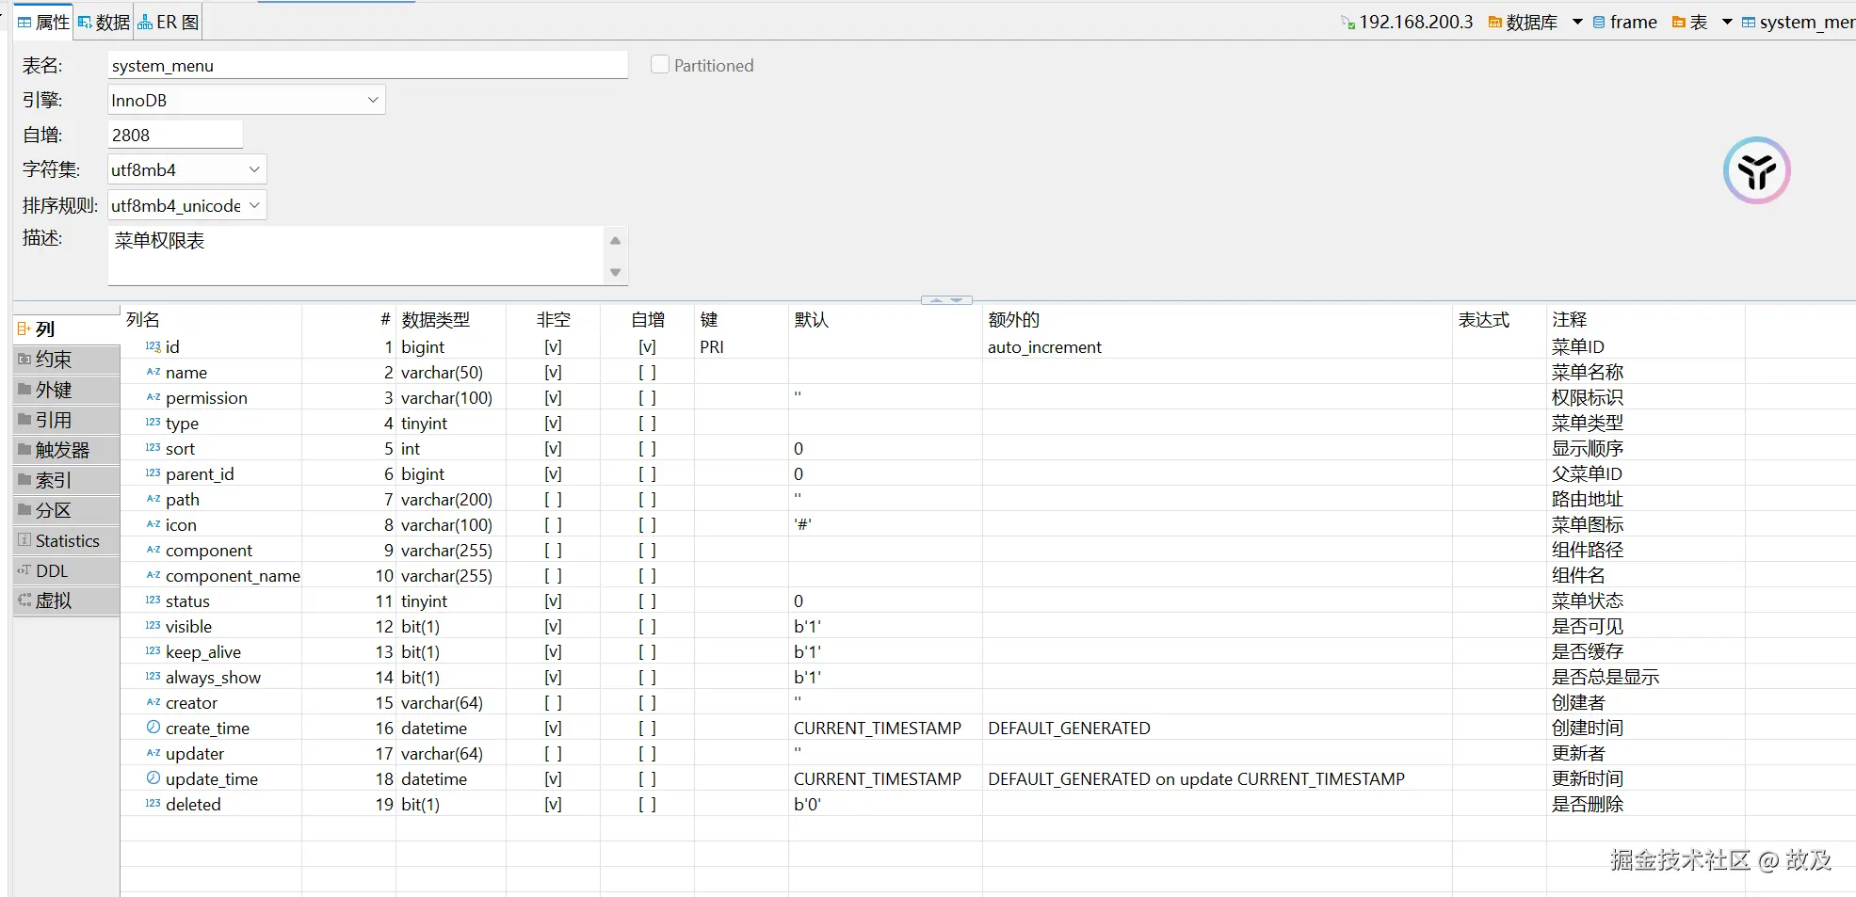Image resolution: width=1856 pixels, height=897 pixels.
Task: Click the numeric icon of parent_id column
Action: pyautogui.click(x=153, y=473)
